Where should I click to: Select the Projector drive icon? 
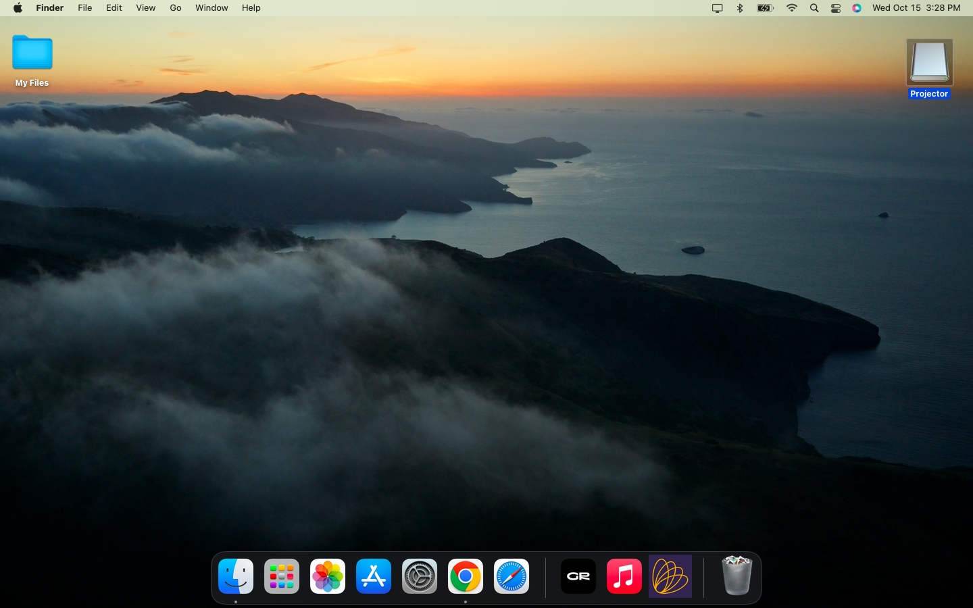click(x=929, y=62)
